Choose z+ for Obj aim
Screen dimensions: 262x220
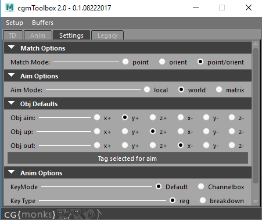tap(153, 117)
